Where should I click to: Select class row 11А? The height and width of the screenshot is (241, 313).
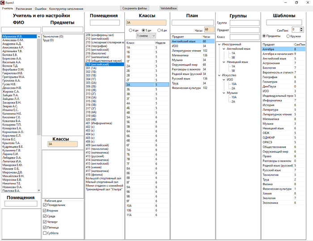click(x=147, y=215)
